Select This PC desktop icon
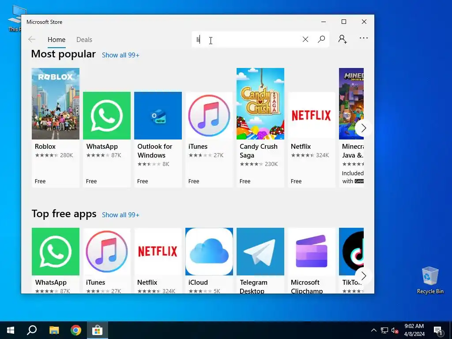452x339 pixels. coord(15,18)
